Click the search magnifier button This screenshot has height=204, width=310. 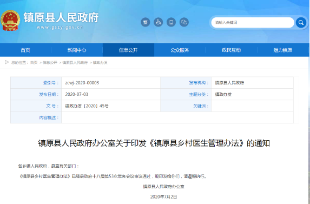point(301,22)
